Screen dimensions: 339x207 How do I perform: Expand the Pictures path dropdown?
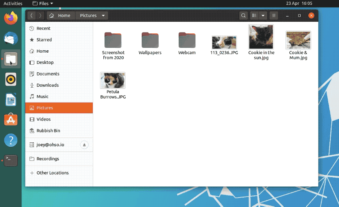click(104, 16)
